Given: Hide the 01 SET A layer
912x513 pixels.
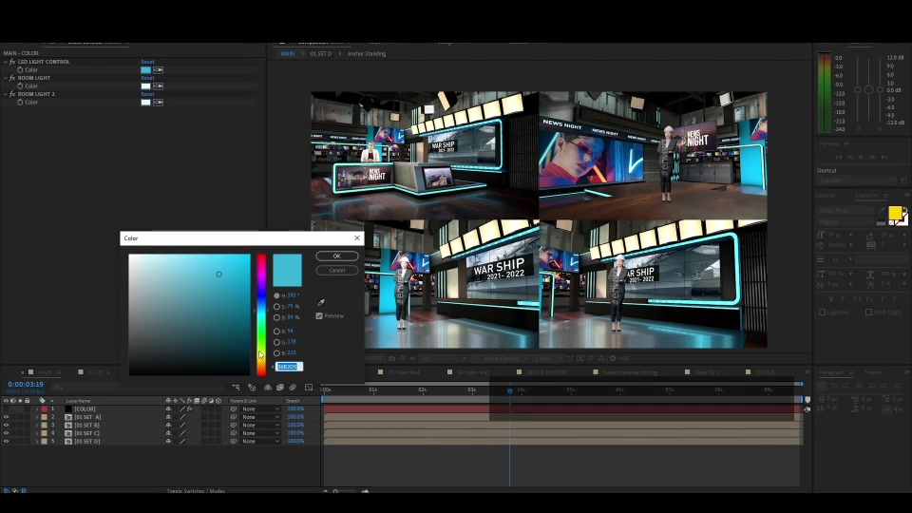Looking at the screenshot, I should [x=7, y=417].
